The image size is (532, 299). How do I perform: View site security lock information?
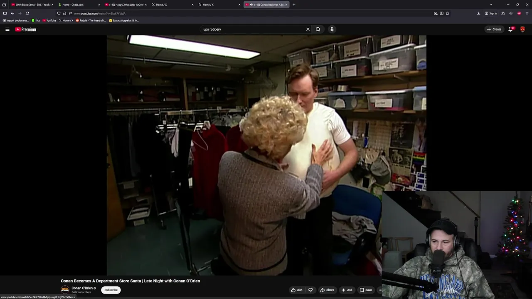[x=64, y=13]
